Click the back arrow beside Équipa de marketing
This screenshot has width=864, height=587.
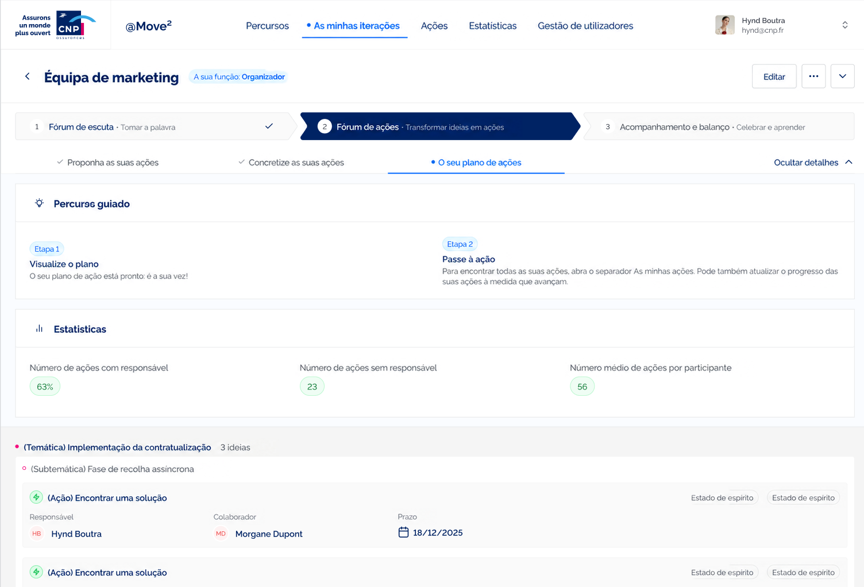(x=27, y=76)
